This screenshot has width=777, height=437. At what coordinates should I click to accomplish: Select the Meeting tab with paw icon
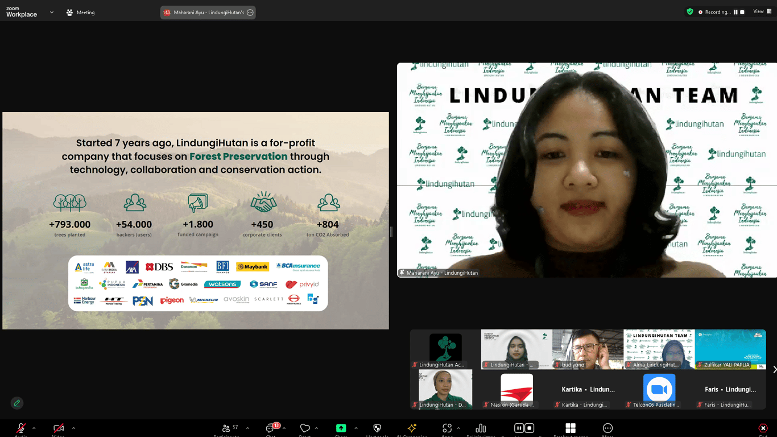click(80, 13)
